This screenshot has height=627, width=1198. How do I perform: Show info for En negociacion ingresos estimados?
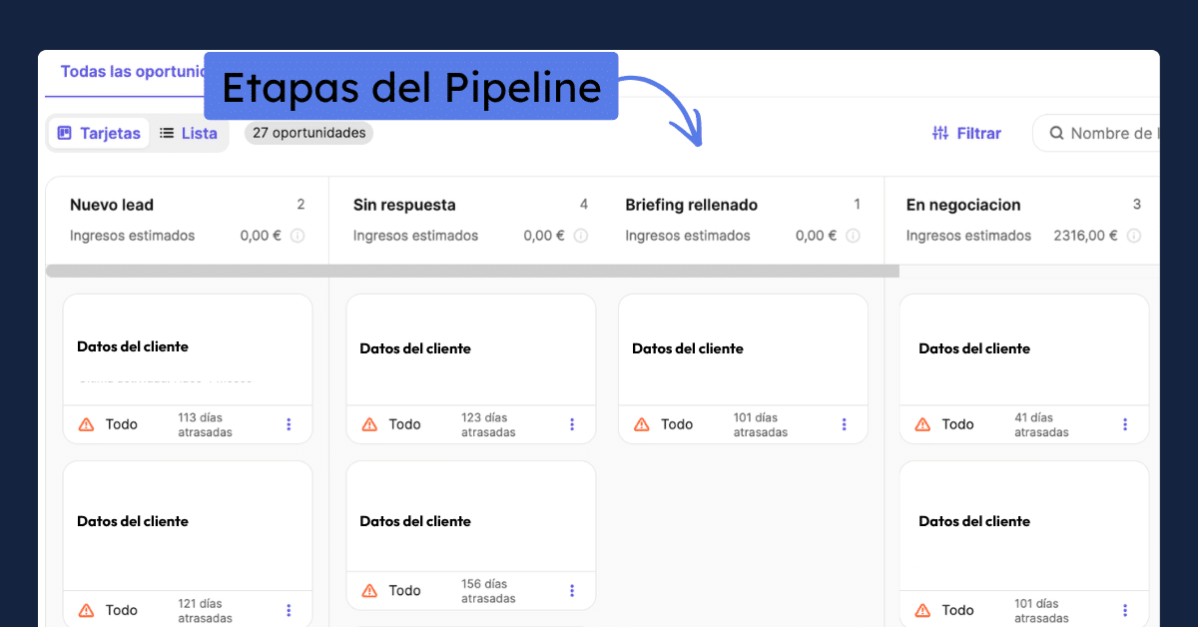(1134, 236)
